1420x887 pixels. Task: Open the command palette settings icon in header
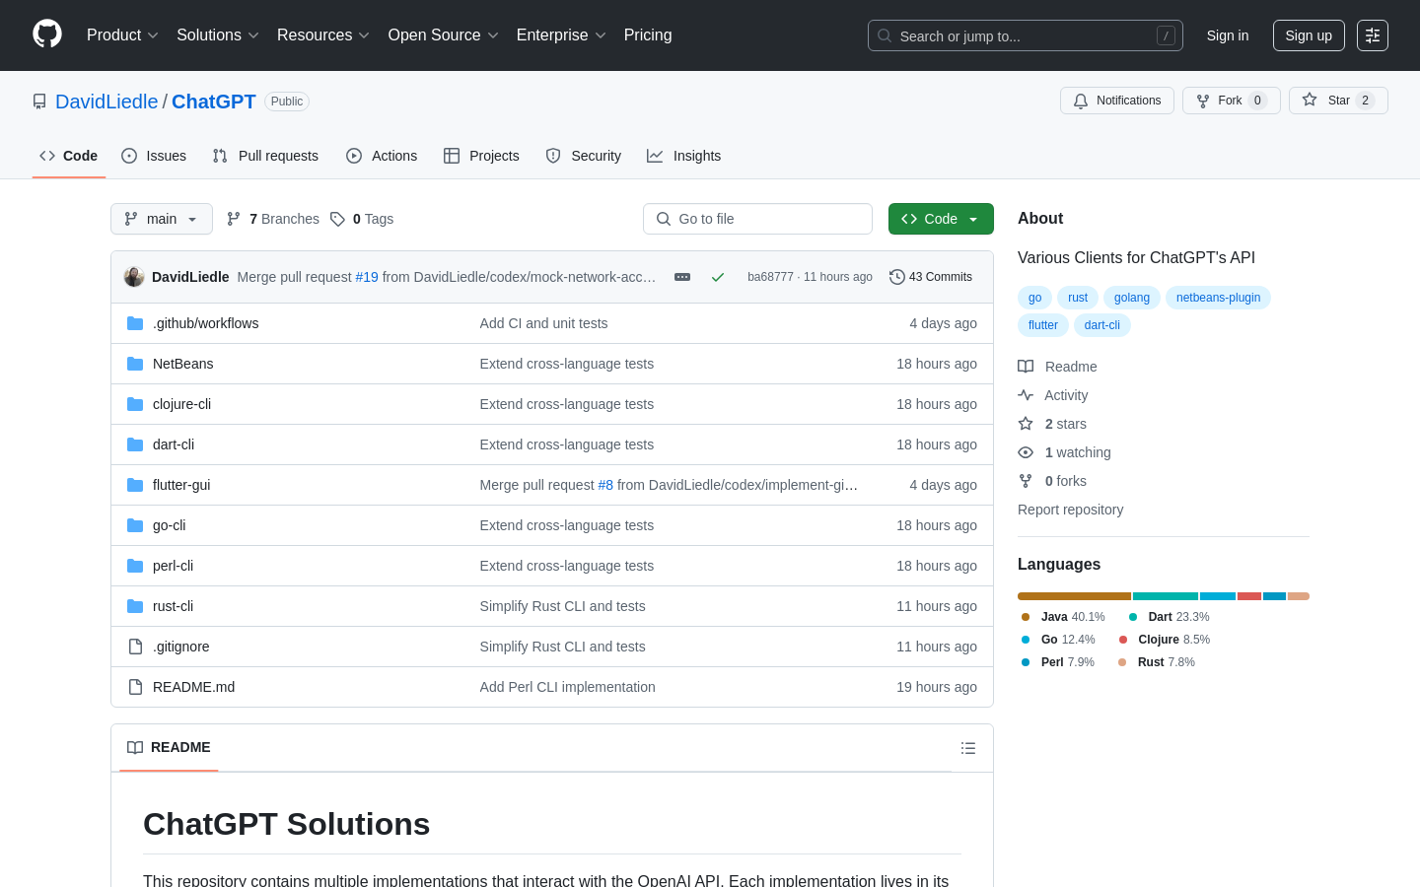(x=1373, y=35)
